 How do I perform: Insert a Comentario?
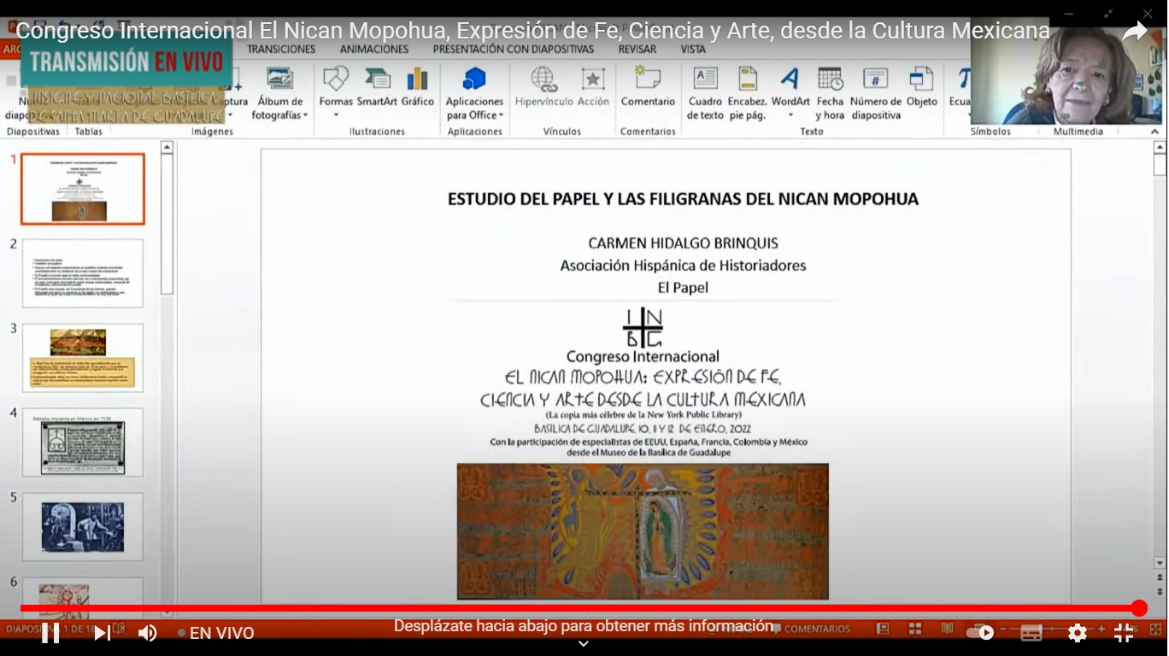(648, 85)
